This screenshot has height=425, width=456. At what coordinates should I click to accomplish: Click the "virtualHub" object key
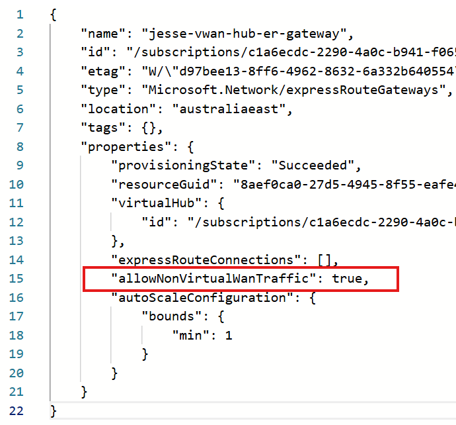click(150, 203)
